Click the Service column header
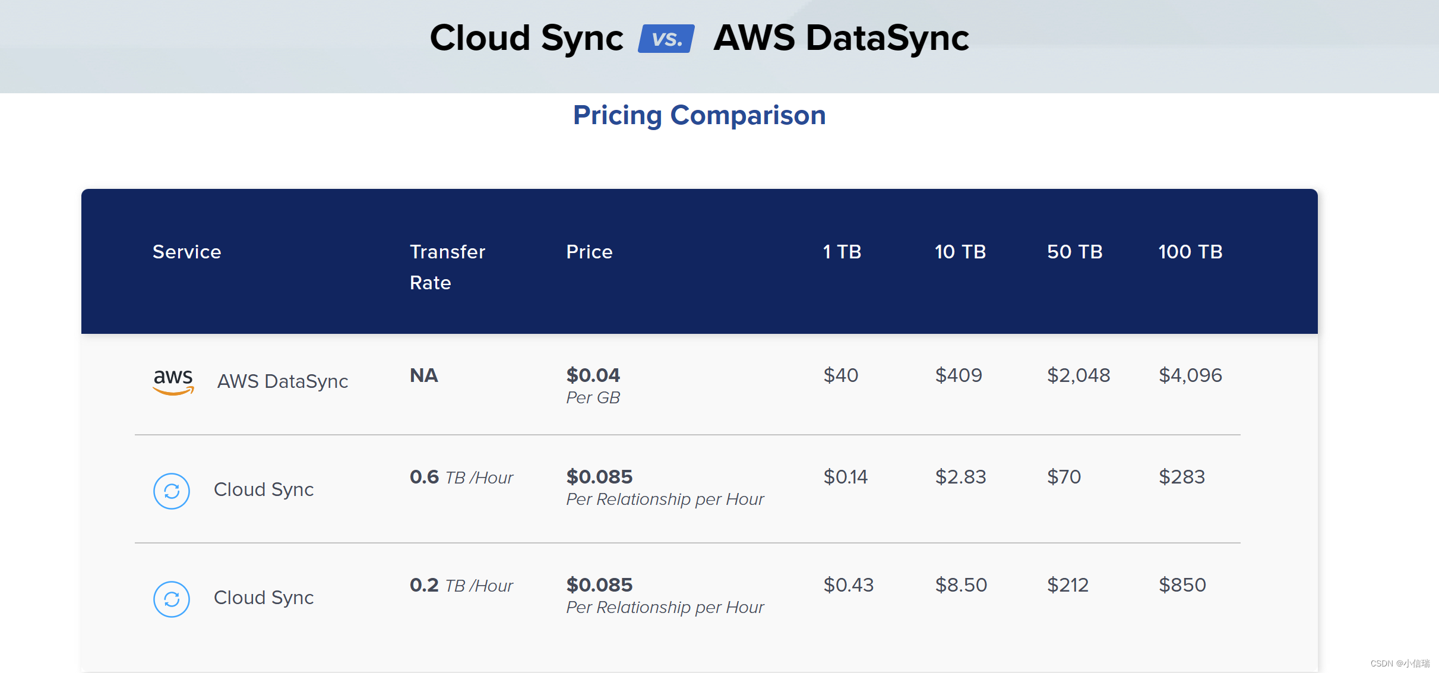Screen dimensions: 1439x673 coord(186,252)
